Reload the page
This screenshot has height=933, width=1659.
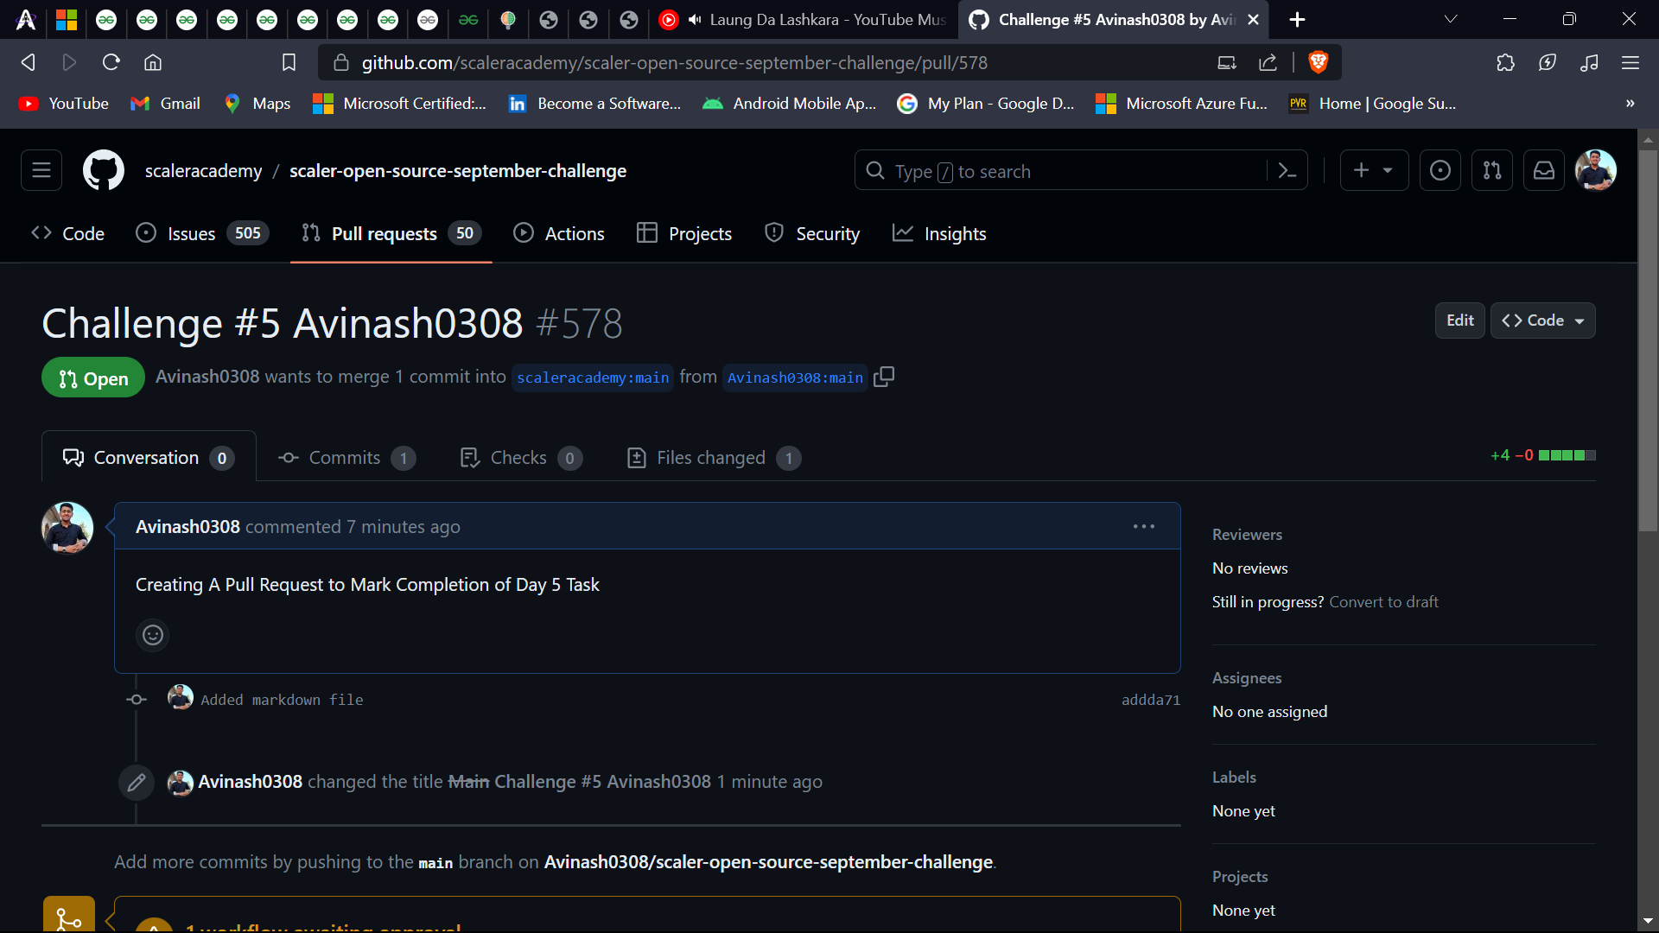pyautogui.click(x=111, y=62)
